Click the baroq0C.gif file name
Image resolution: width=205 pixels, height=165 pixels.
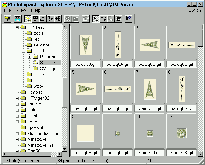pyautogui.click(x=182, y=64)
